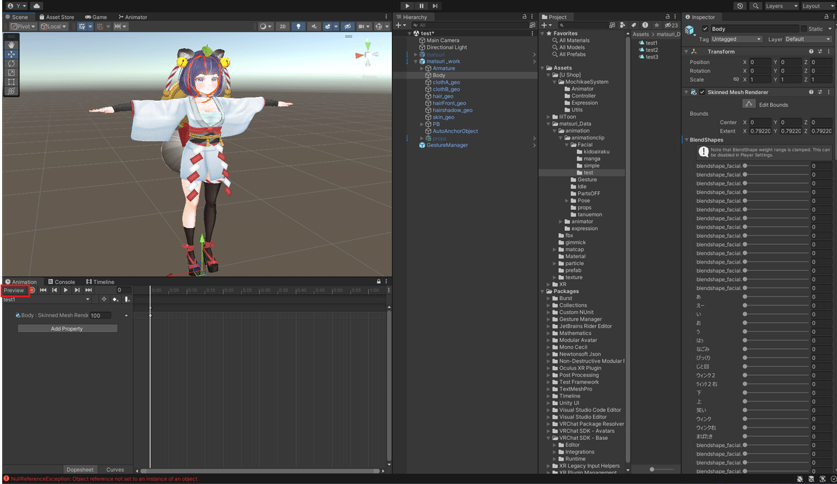Switch to Animator tab
The image size is (837, 484).
click(x=133, y=17)
